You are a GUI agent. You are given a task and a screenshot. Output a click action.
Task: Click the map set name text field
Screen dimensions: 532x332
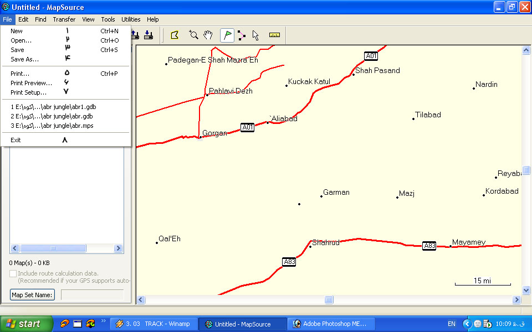click(92, 295)
